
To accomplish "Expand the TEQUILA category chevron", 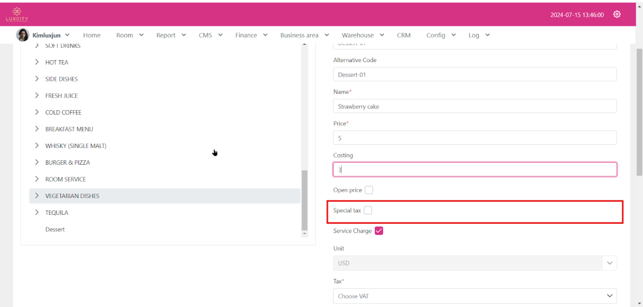I will [x=37, y=212].
